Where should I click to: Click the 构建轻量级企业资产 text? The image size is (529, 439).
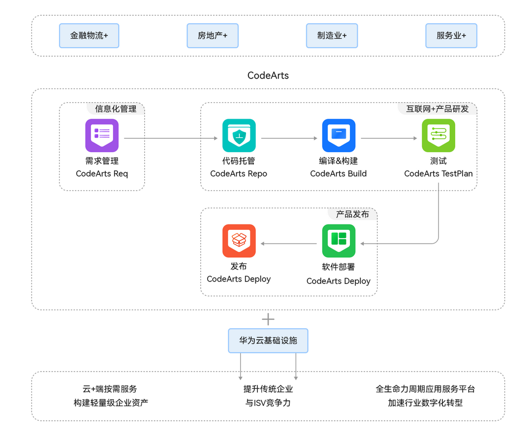pos(111,403)
